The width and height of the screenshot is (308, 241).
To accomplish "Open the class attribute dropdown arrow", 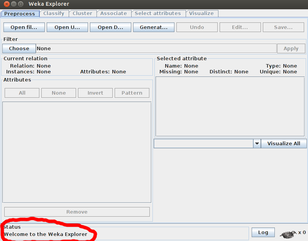I will 257,144.
